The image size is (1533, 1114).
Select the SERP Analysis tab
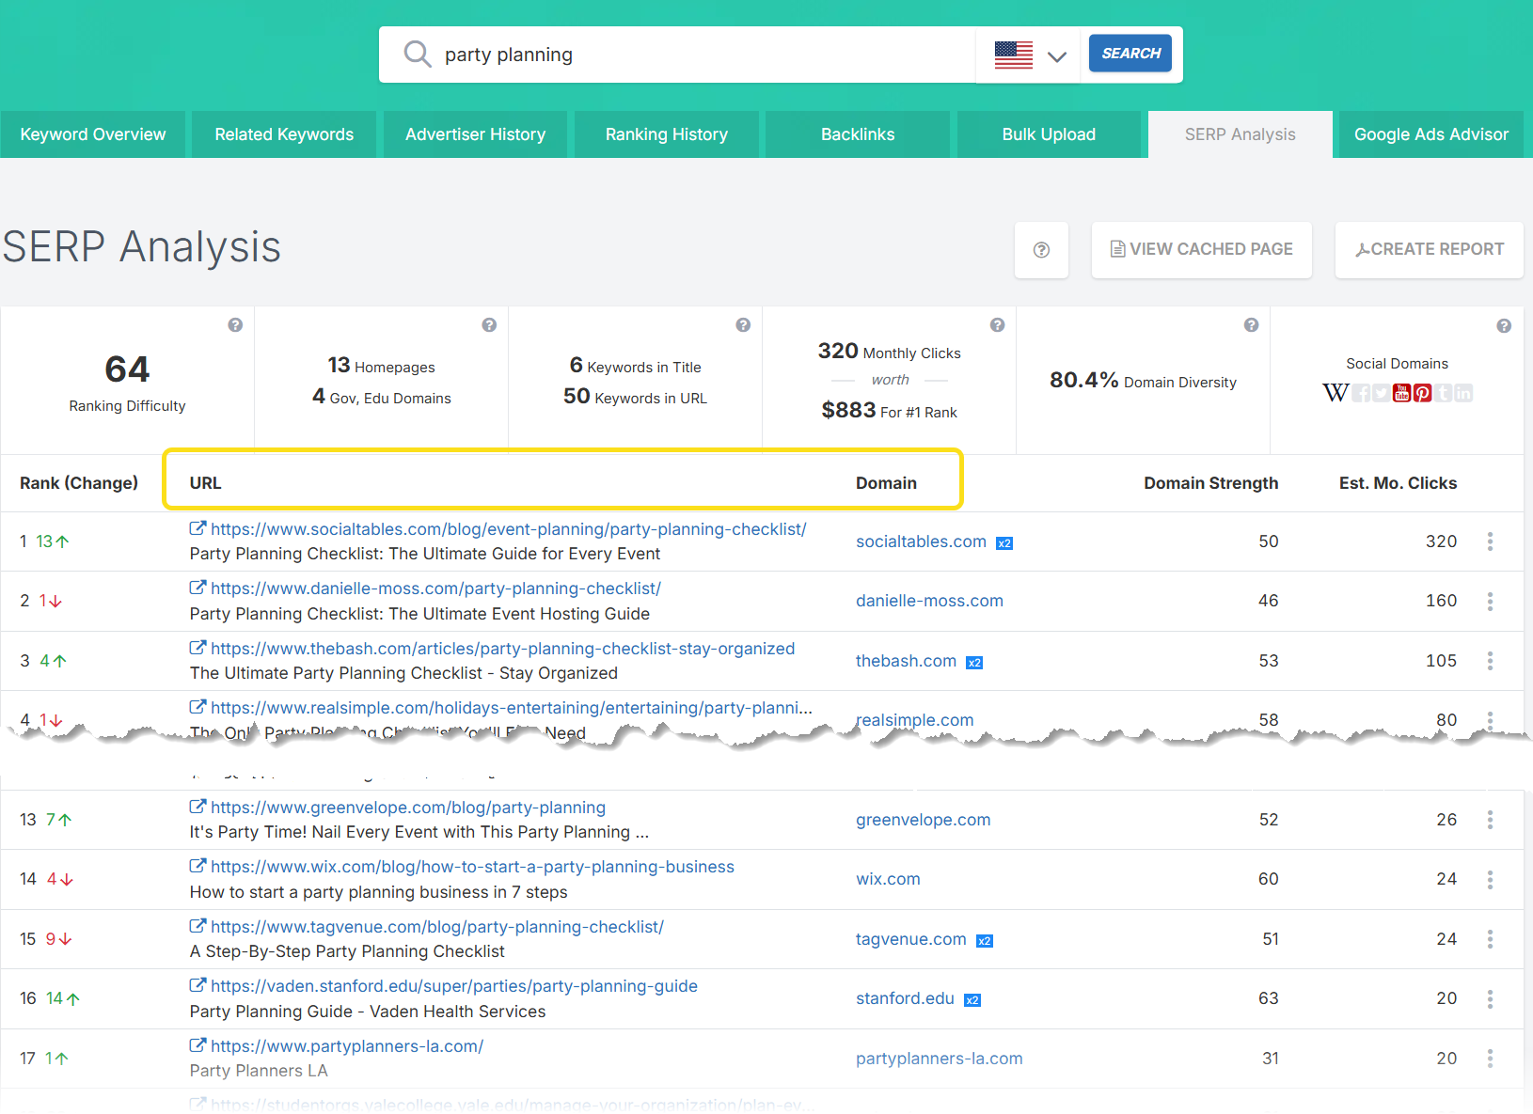(x=1240, y=134)
